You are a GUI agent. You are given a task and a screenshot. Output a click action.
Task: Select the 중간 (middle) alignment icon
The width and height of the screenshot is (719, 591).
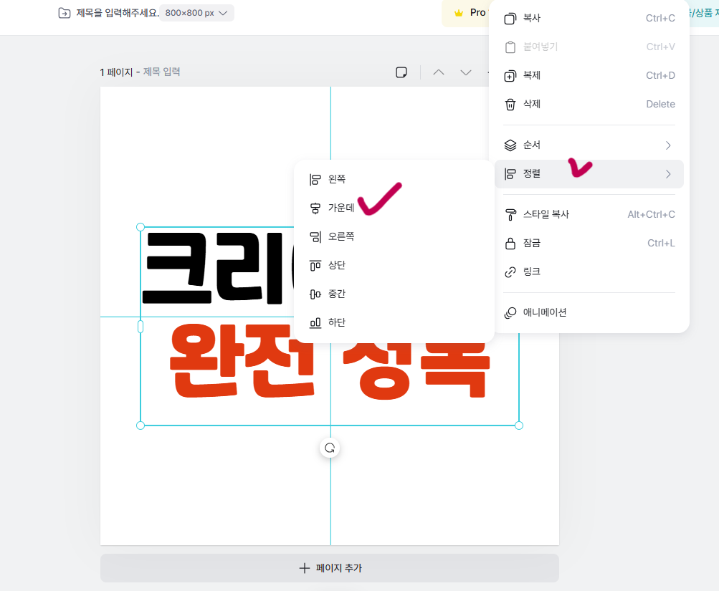[x=314, y=293]
